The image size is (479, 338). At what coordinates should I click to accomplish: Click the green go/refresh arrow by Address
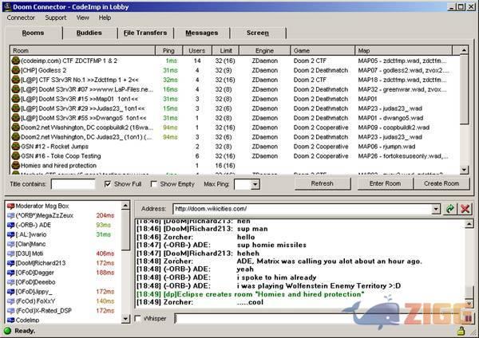(450, 209)
